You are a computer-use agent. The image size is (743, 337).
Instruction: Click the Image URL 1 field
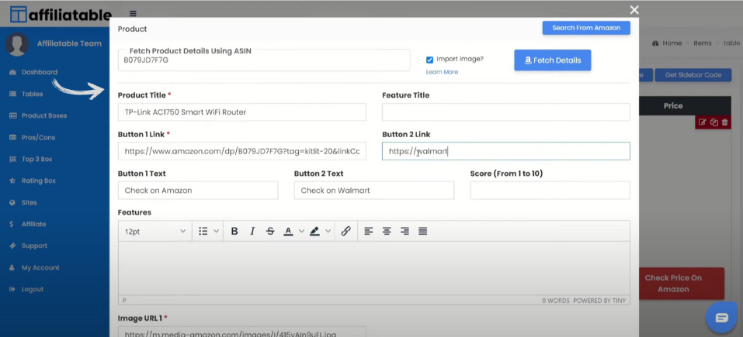click(x=241, y=332)
